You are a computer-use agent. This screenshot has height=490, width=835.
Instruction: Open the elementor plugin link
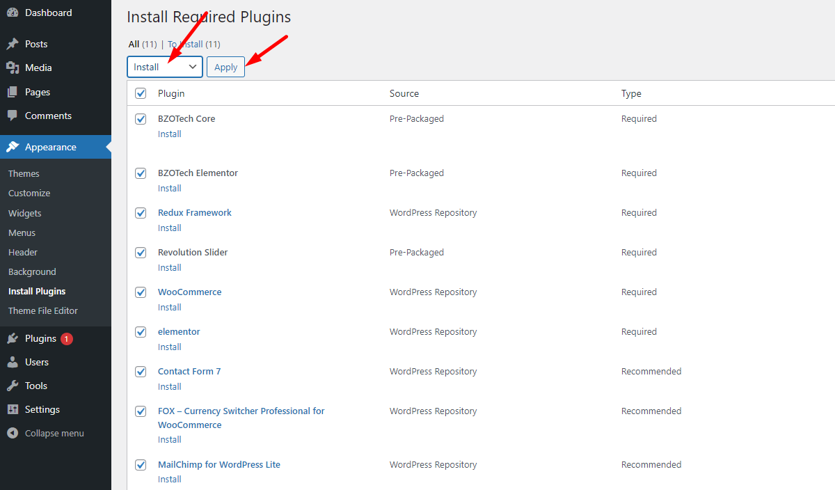[x=179, y=331]
